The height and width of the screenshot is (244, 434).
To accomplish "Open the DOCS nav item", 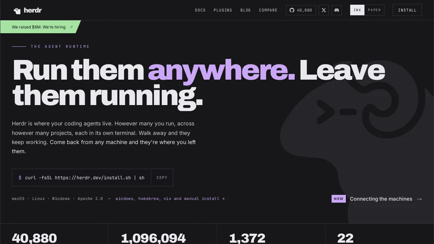I will (x=200, y=10).
